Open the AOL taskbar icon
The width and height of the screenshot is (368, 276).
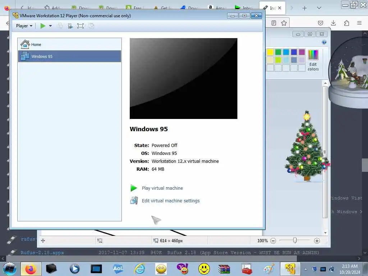pos(118,269)
